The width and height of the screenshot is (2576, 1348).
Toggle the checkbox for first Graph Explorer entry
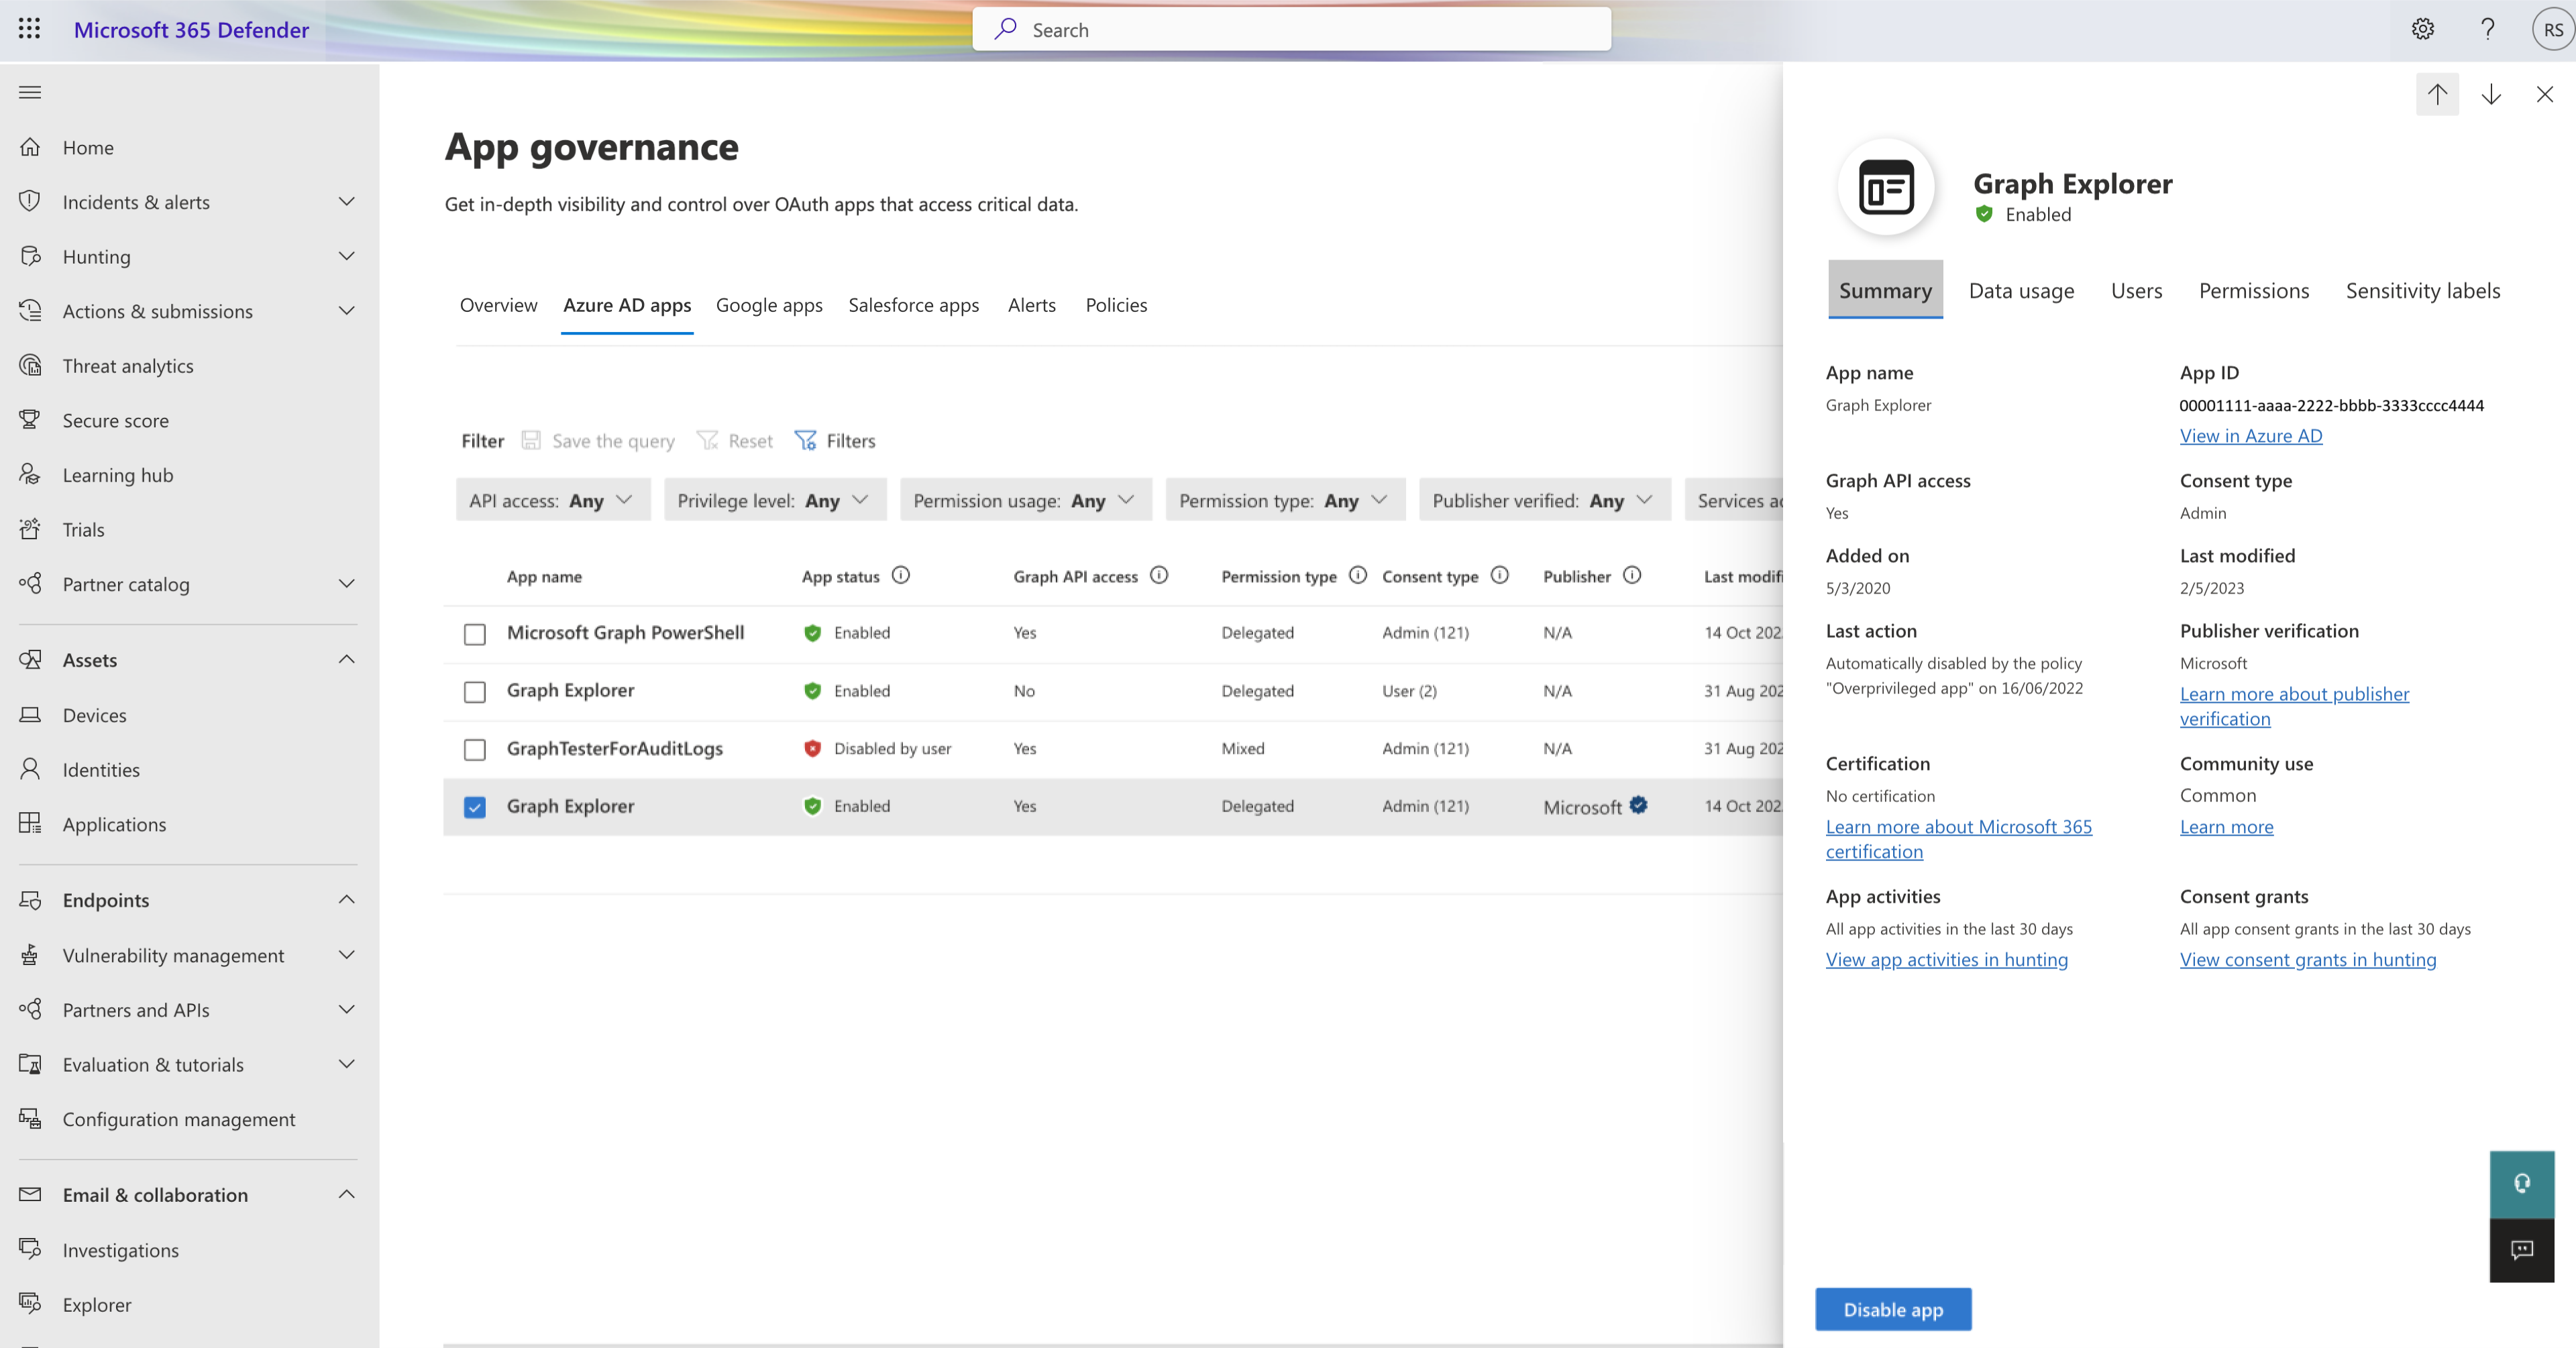click(x=476, y=690)
